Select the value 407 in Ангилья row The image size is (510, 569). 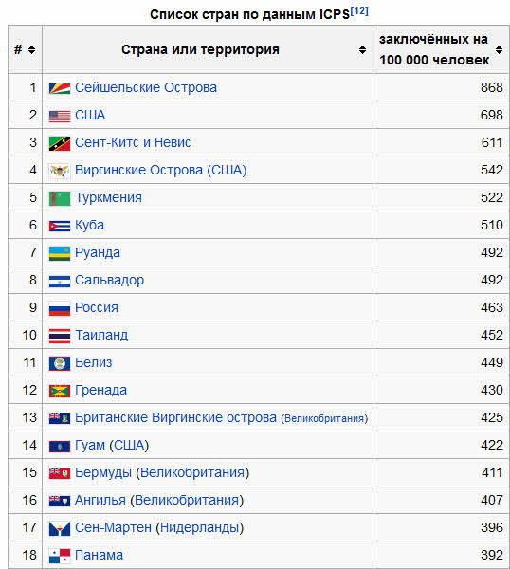pyautogui.click(x=491, y=501)
